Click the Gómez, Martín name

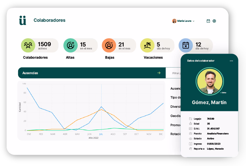coord(209,102)
